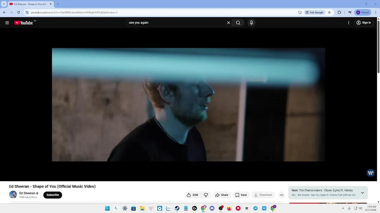
Task: Open a new browser tab
Action: [58, 4]
